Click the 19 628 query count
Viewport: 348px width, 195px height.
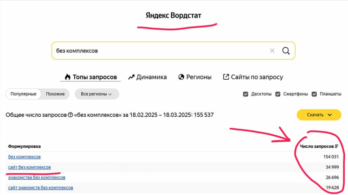click(332, 188)
